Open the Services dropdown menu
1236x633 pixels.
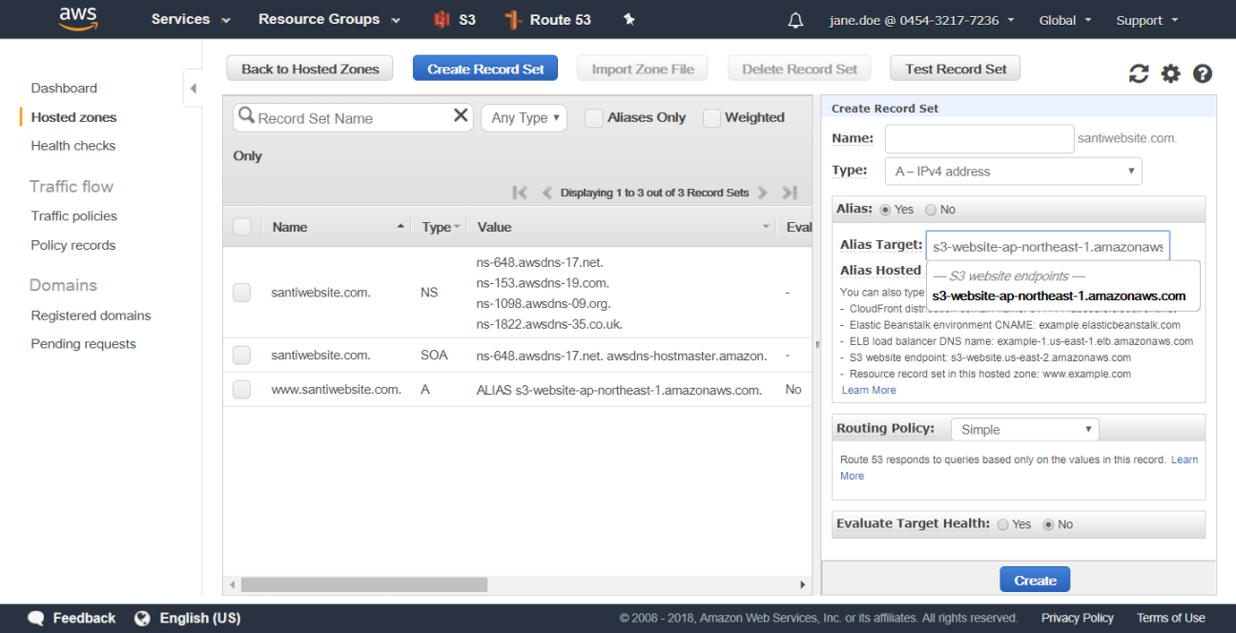(191, 20)
